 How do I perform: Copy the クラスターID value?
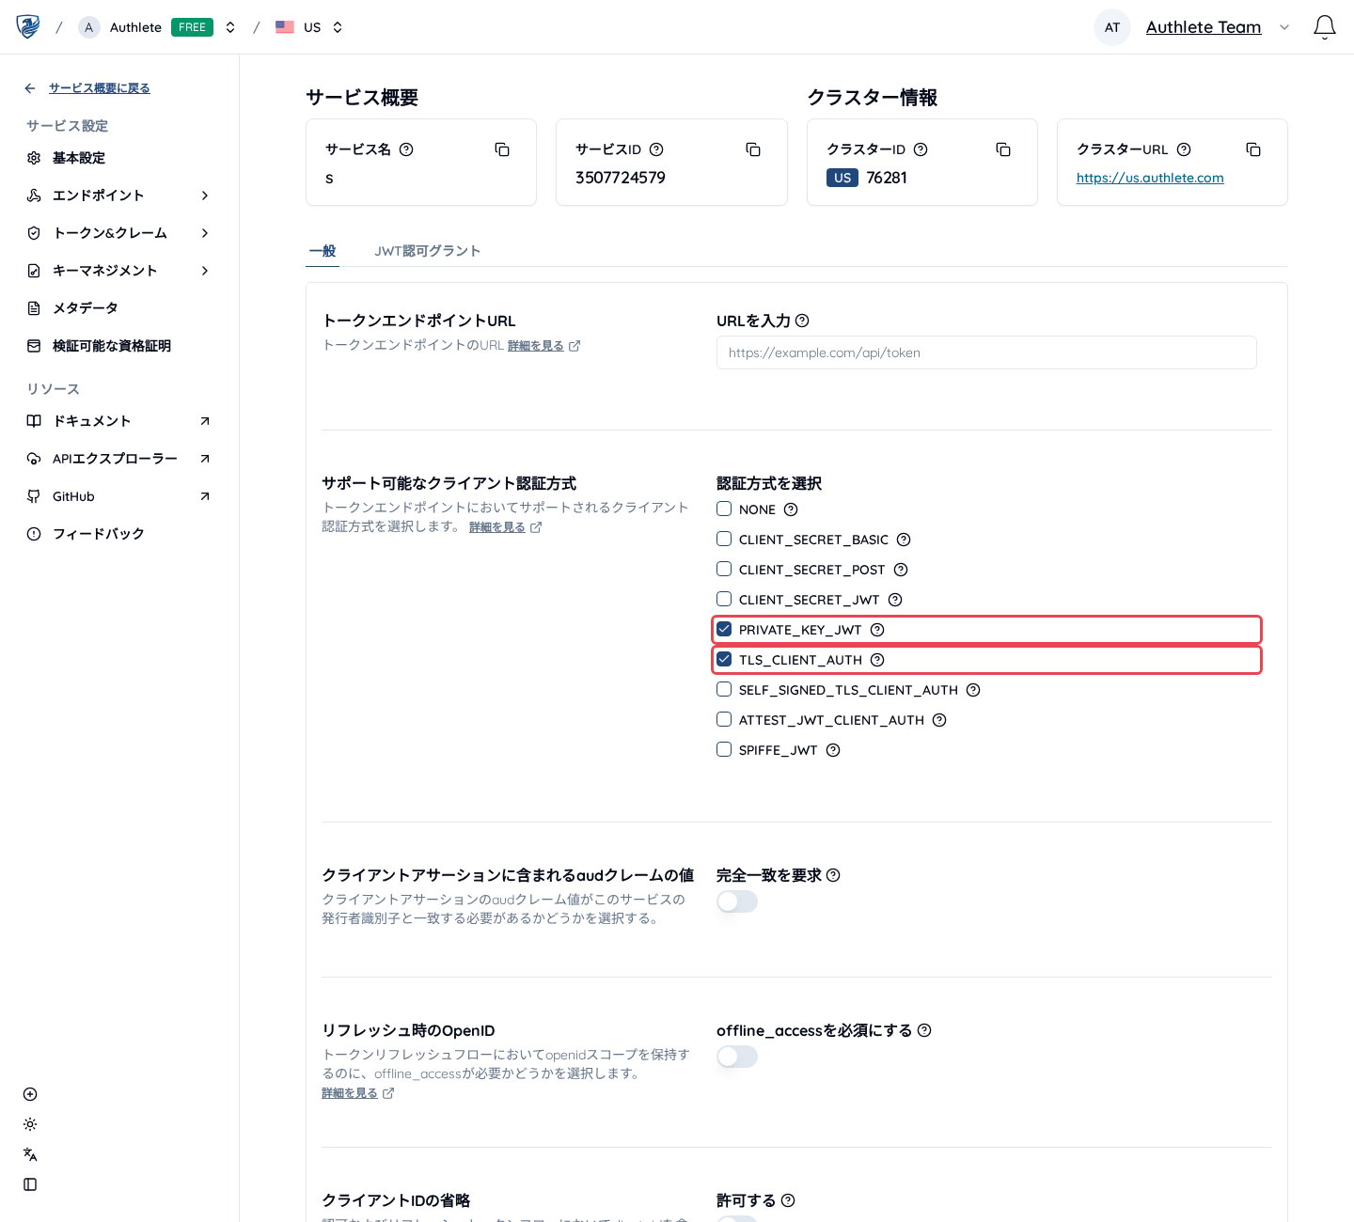(x=1003, y=149)
